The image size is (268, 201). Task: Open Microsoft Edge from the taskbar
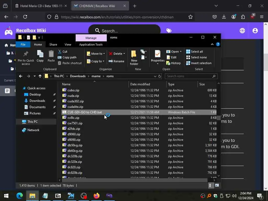pos(19,196)
